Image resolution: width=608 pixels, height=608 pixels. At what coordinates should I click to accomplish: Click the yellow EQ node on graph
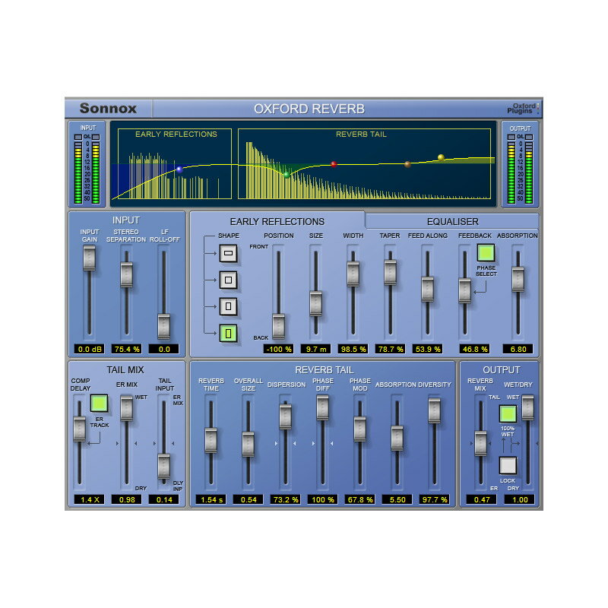click(x=441, y=158)
